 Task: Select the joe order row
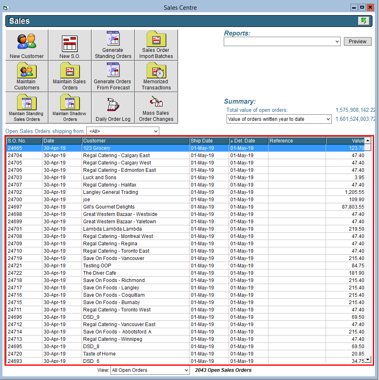pos(185,200)
